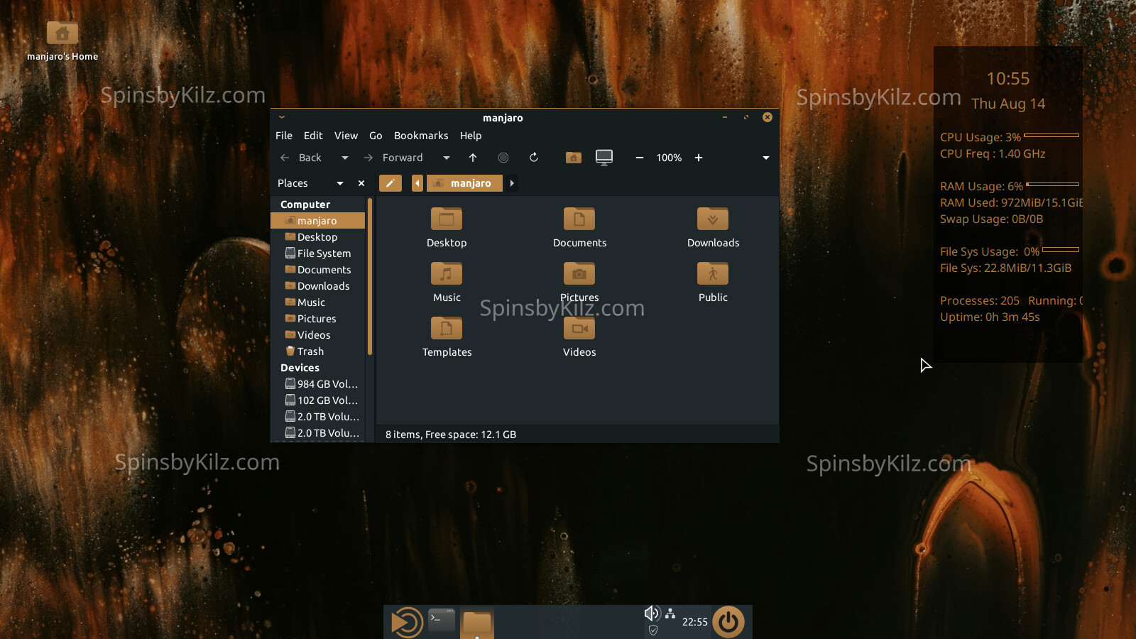Screen dimensions: 1136x639
Task: Zoom in with the plus icon
Action: click(699, 158)
